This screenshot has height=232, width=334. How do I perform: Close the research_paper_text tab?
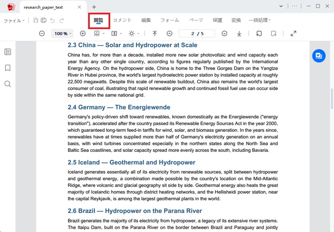point(79,7)
